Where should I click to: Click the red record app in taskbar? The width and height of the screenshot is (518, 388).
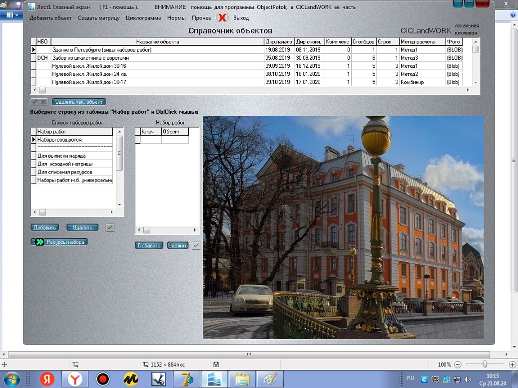(103, 379)
